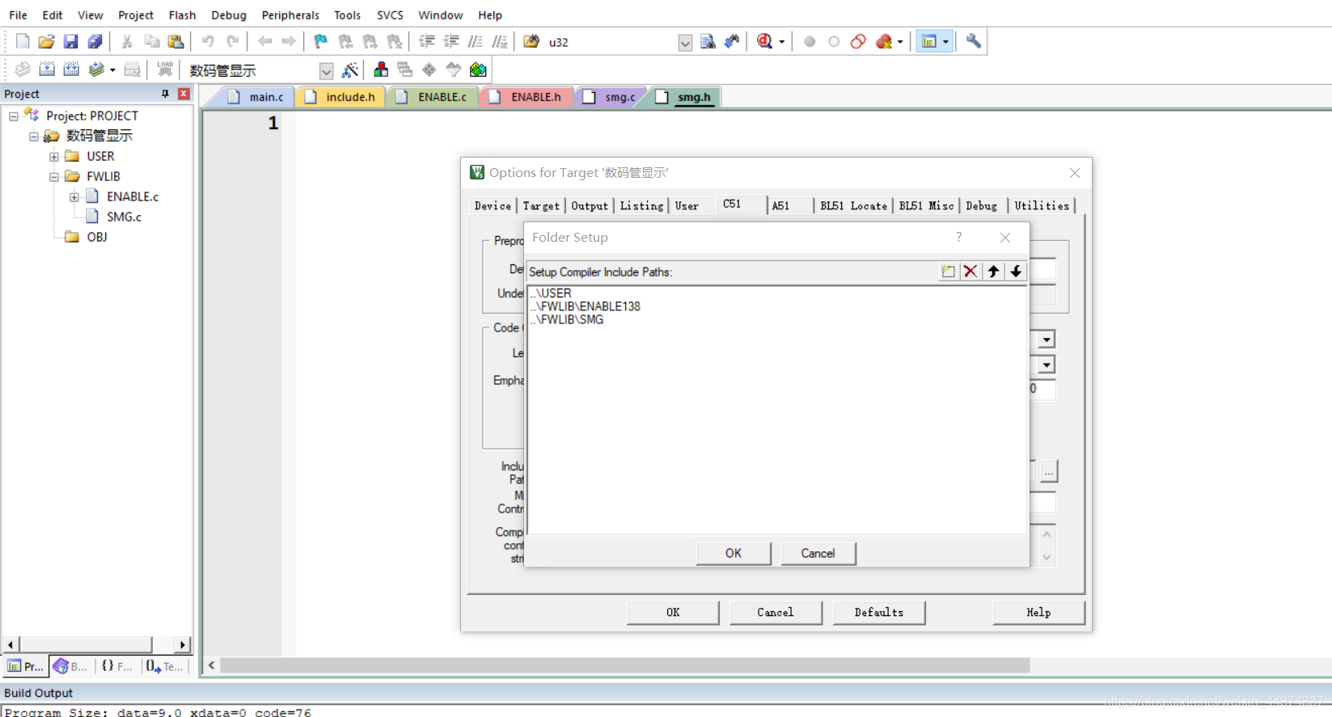
Task: Click the Help button in Options dialog
Action: pos(1038,612)
